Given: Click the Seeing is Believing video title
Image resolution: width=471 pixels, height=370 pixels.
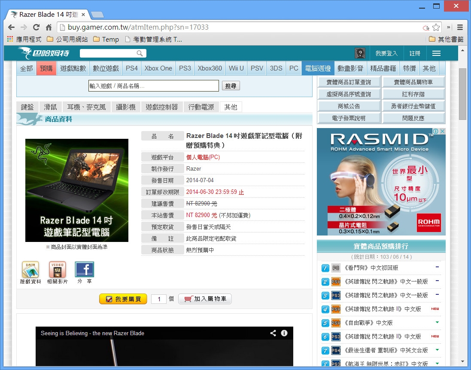Looking at the screenshot, I should tap(92, 333).
